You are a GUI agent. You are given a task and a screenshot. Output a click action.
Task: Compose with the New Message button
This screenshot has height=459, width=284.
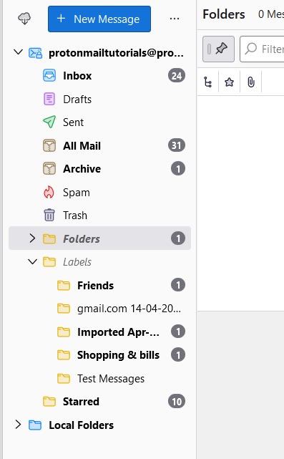click(99, 19)
